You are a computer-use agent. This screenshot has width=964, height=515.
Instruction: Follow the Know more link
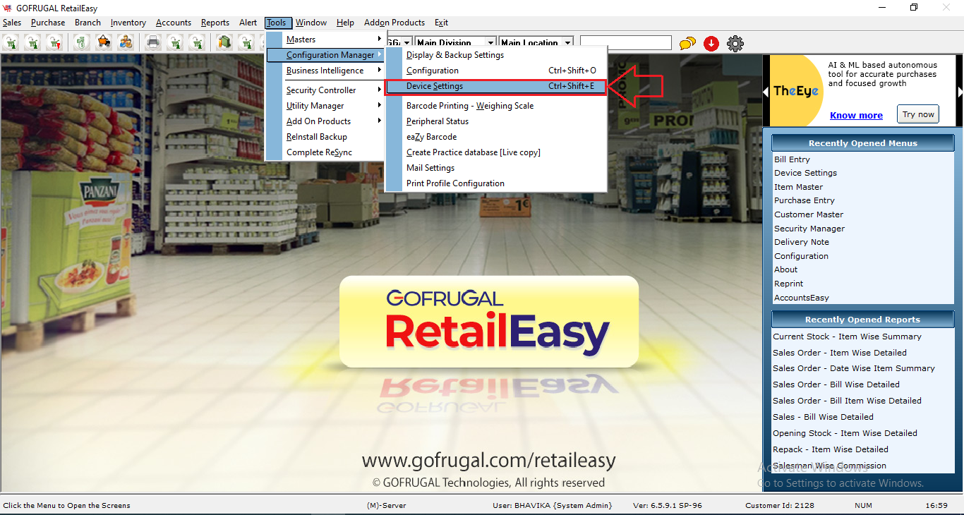coord(856,116)
